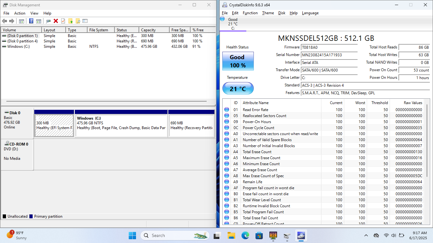The height and width of the screenshot is (243, 433).
Task: Open Wi-Fi network tray icon
Action: click(x=386, y=235)
